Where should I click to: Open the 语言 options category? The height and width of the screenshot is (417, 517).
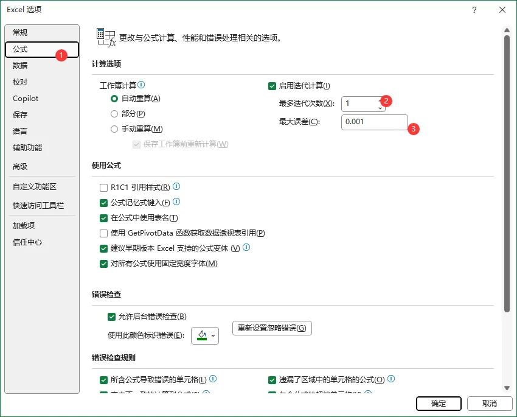42,131
